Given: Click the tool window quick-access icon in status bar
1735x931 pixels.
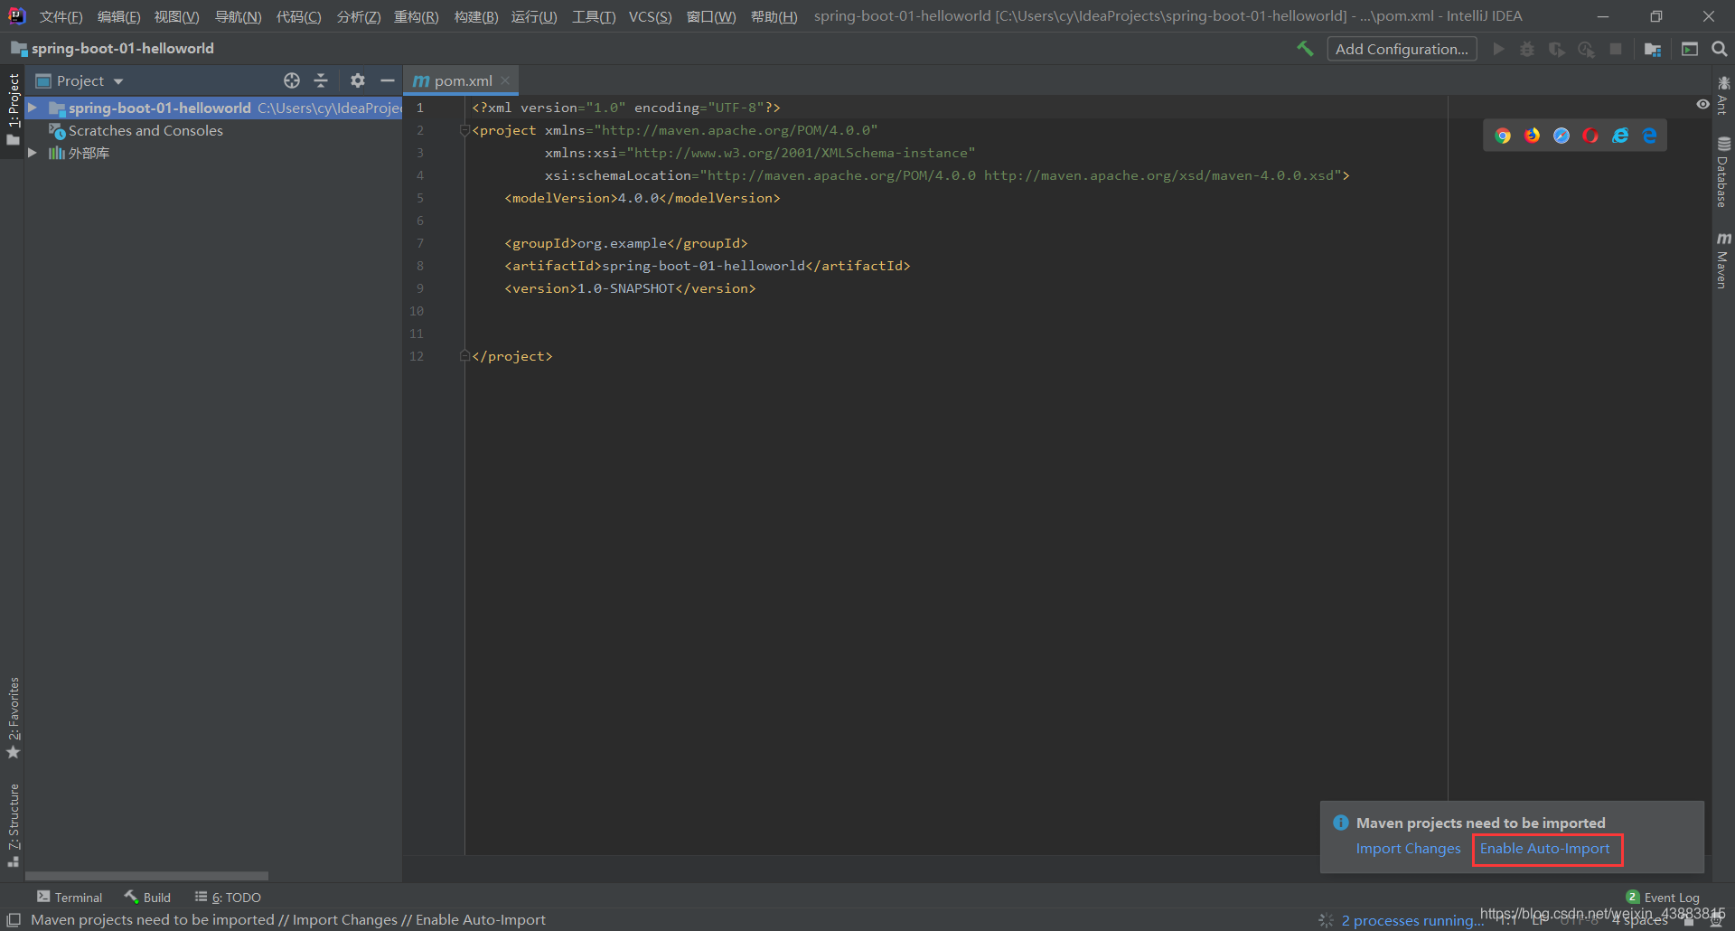Looking at the screenshot, I should [14, 920].
